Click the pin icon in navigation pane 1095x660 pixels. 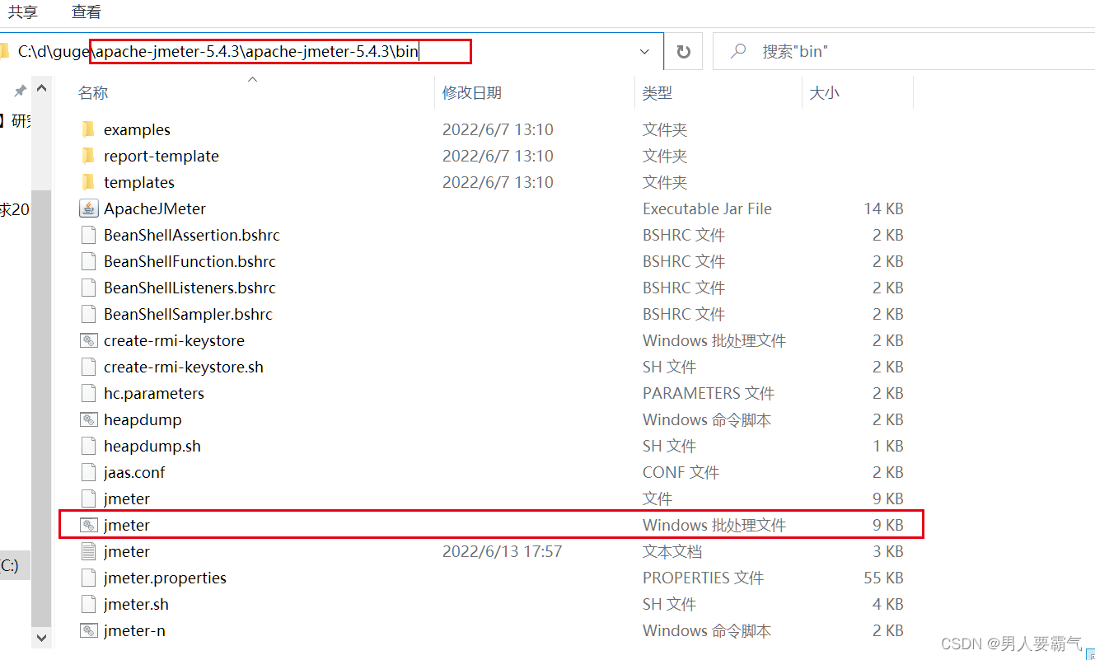pos(20,91)
